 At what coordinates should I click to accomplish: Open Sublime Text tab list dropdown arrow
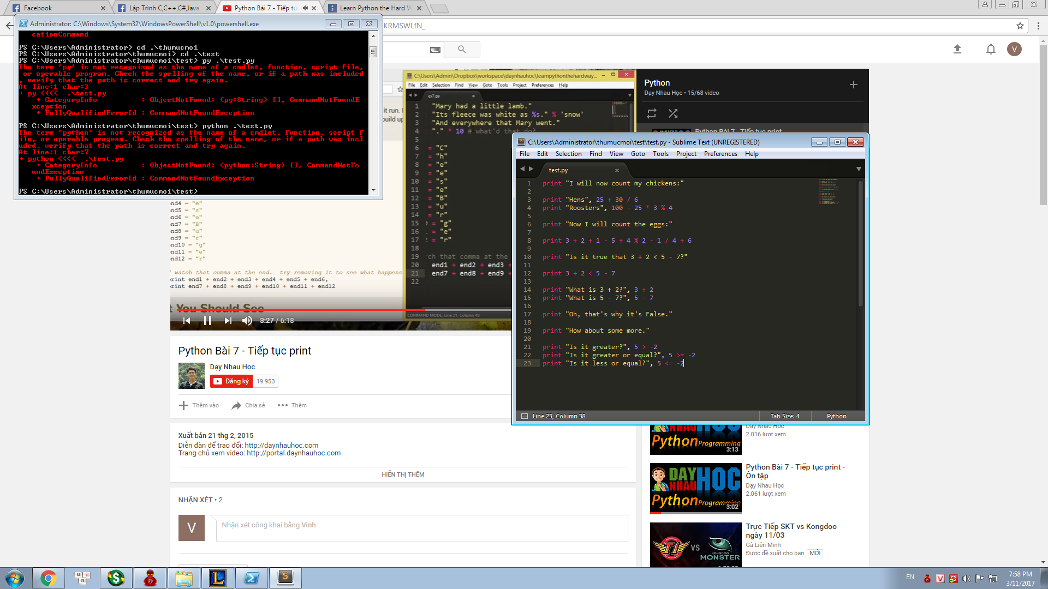click(x=859, y=169)
